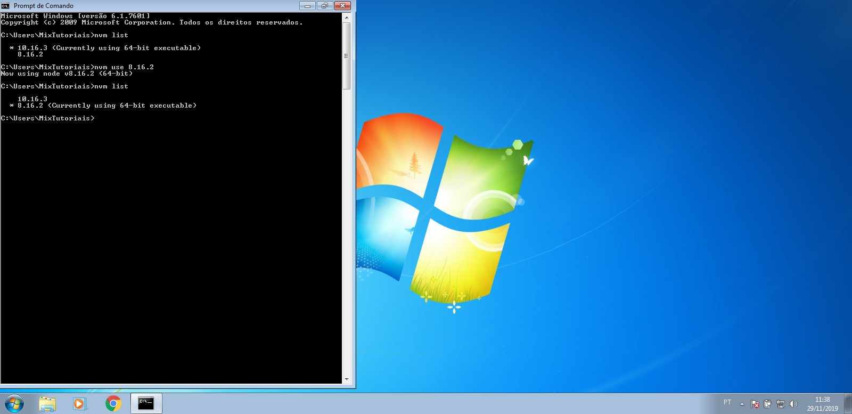Maximize the Prompt de Comando window

[325, 6]
